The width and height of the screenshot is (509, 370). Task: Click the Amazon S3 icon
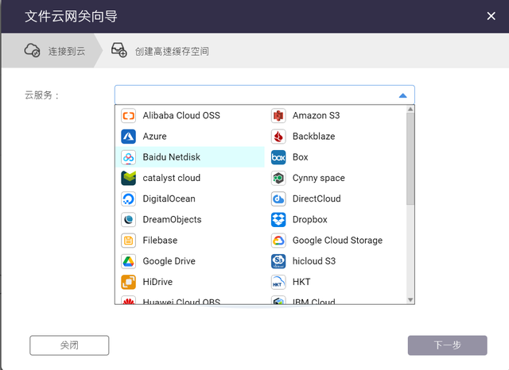[278, 116]
